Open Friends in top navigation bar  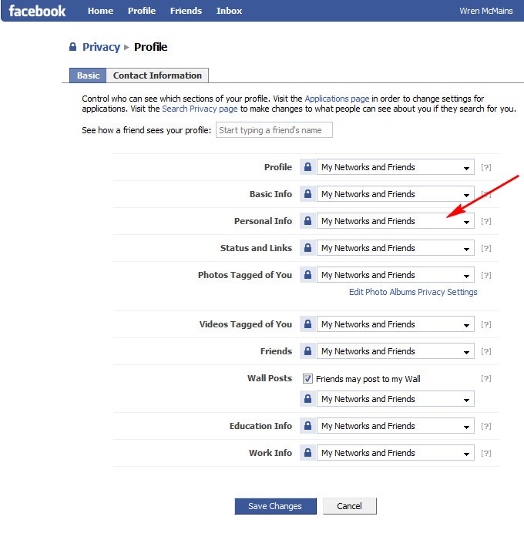[x=186, y=11]
